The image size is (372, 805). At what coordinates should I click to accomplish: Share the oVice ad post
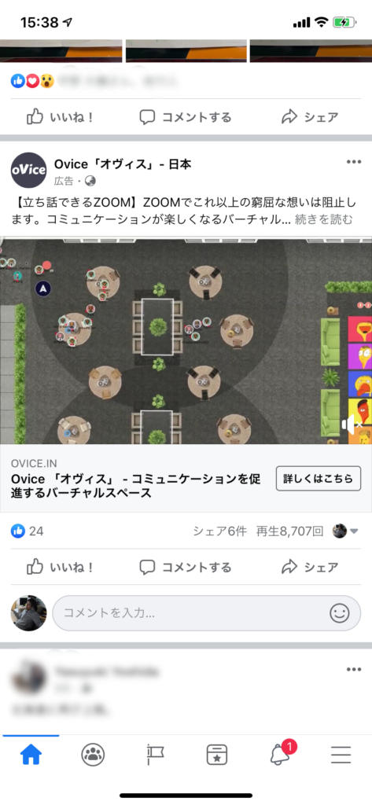[311, 567]
